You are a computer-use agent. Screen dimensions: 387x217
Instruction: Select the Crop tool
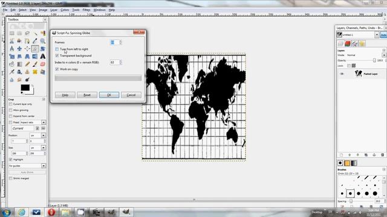tap(35, 49)
